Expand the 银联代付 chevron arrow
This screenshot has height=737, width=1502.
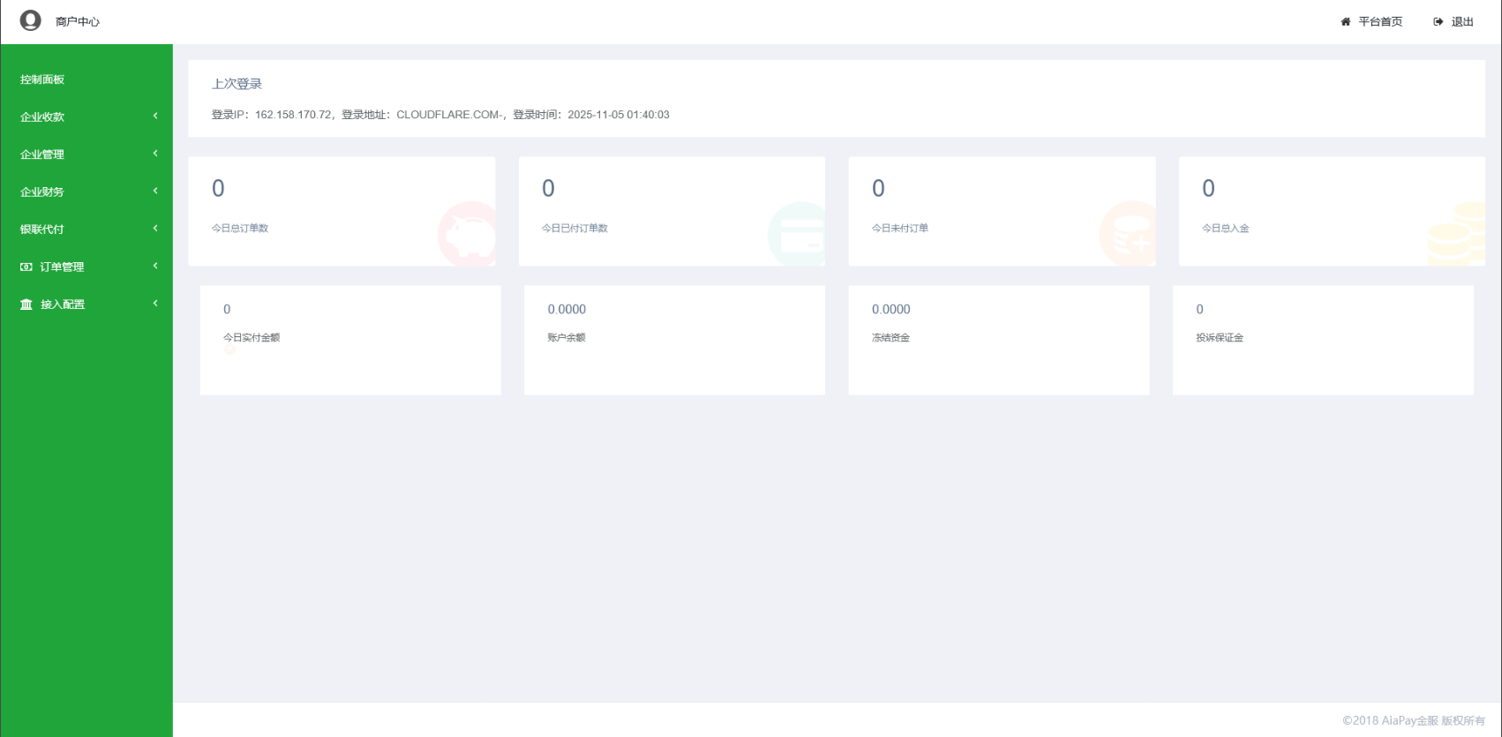tap(155, 229)
